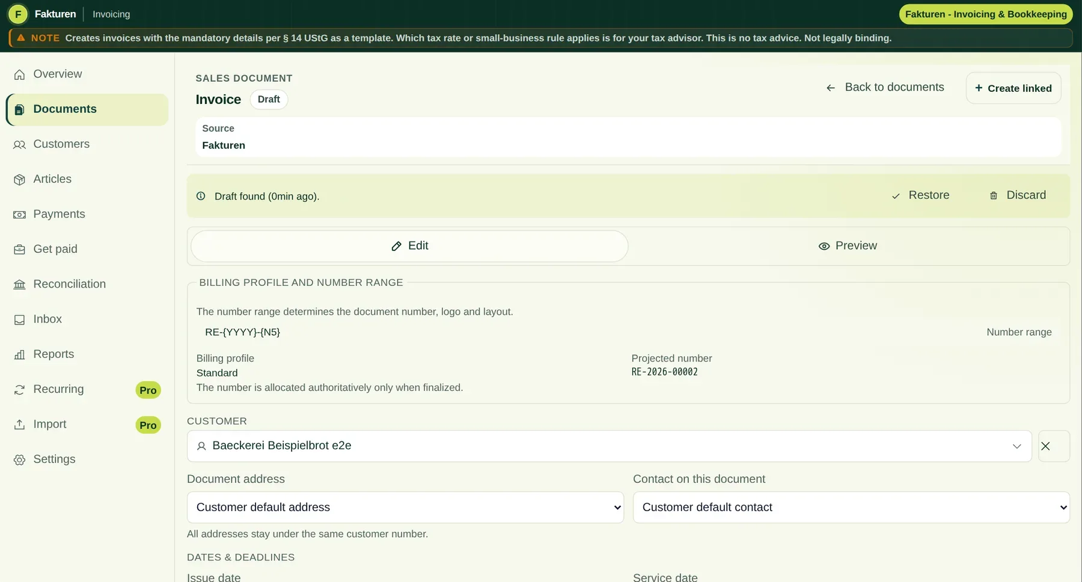Click the Fakturen source value
The image size is (1082, 582).
pyautogui.click(x=224, y=145)
